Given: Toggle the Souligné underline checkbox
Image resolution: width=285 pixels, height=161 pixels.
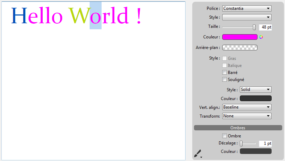Looking at the screenshot, I should tap(224, 80).
